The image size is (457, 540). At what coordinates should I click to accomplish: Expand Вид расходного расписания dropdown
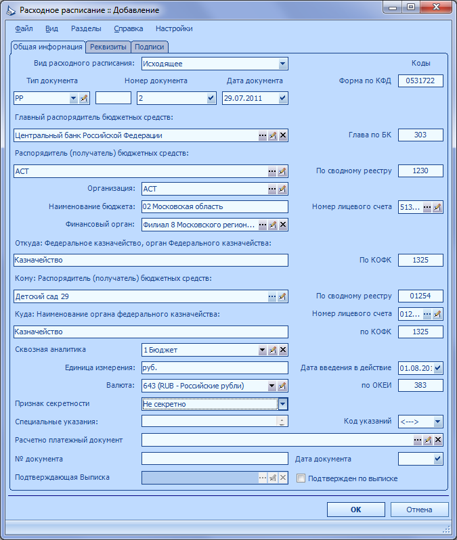coord(282,64)
